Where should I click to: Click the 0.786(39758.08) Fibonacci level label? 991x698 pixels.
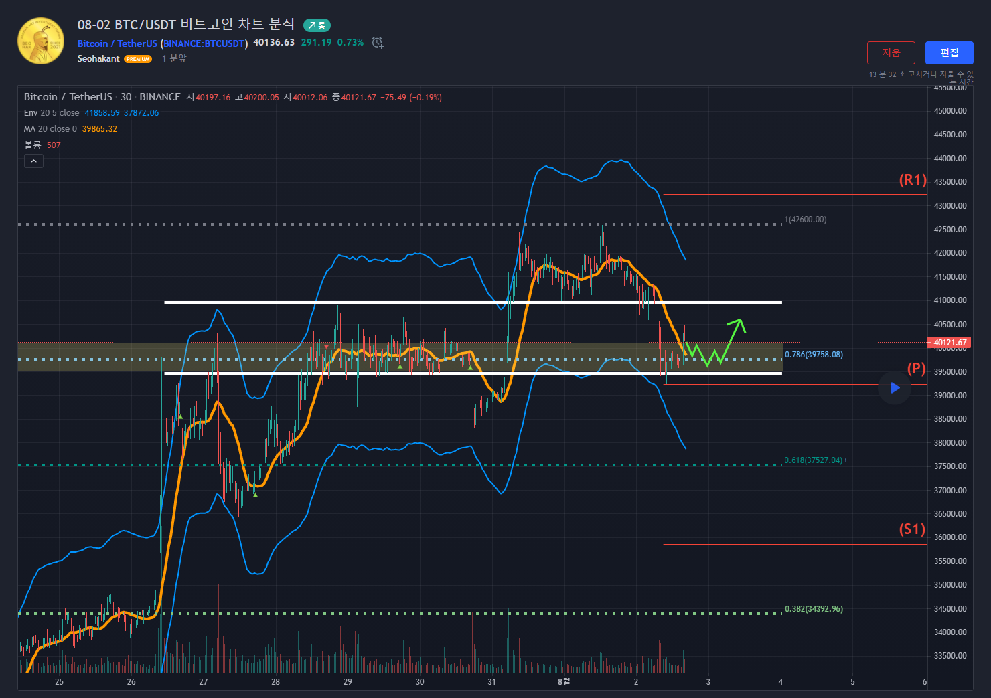(x=814, y=355)
